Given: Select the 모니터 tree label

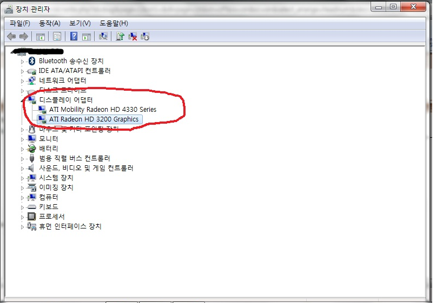Looking at the screenshot, I should coord(48,139).
